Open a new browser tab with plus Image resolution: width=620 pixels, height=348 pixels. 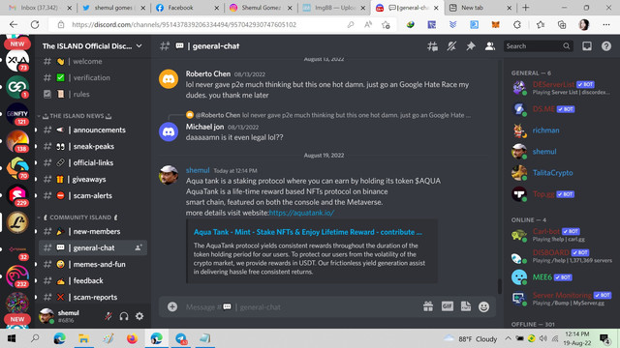pyautogui.click(x=525, y=8)
